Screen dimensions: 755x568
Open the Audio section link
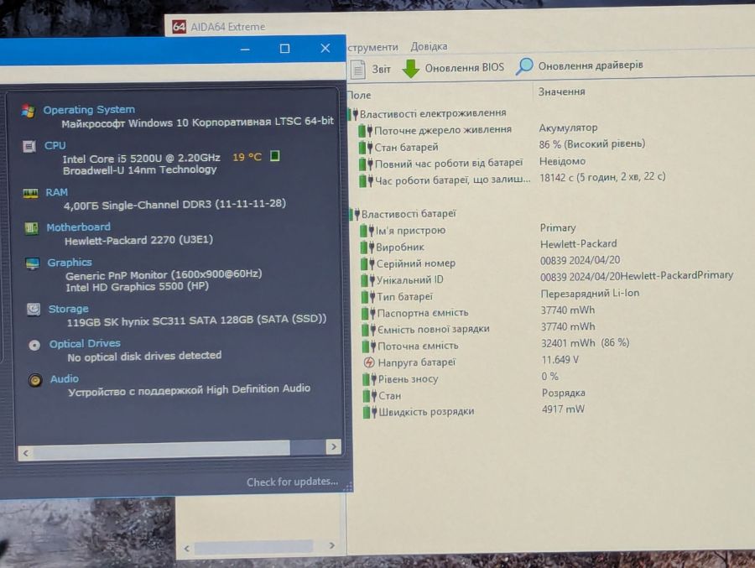point(65,379)
